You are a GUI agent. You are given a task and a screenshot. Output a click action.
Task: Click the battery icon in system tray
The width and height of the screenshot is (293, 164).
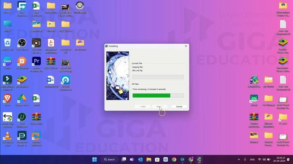269,159
